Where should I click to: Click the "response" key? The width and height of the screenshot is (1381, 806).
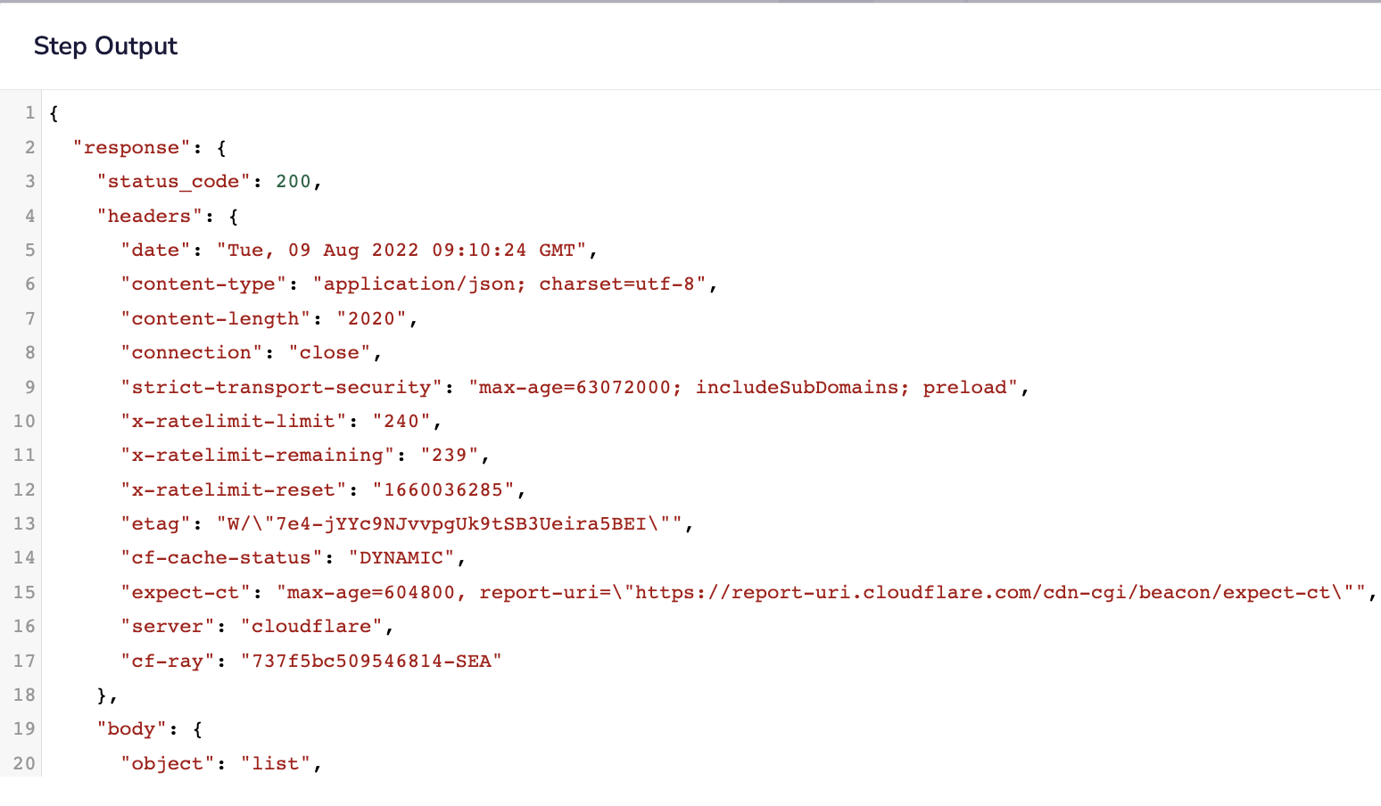coord(132,147)
